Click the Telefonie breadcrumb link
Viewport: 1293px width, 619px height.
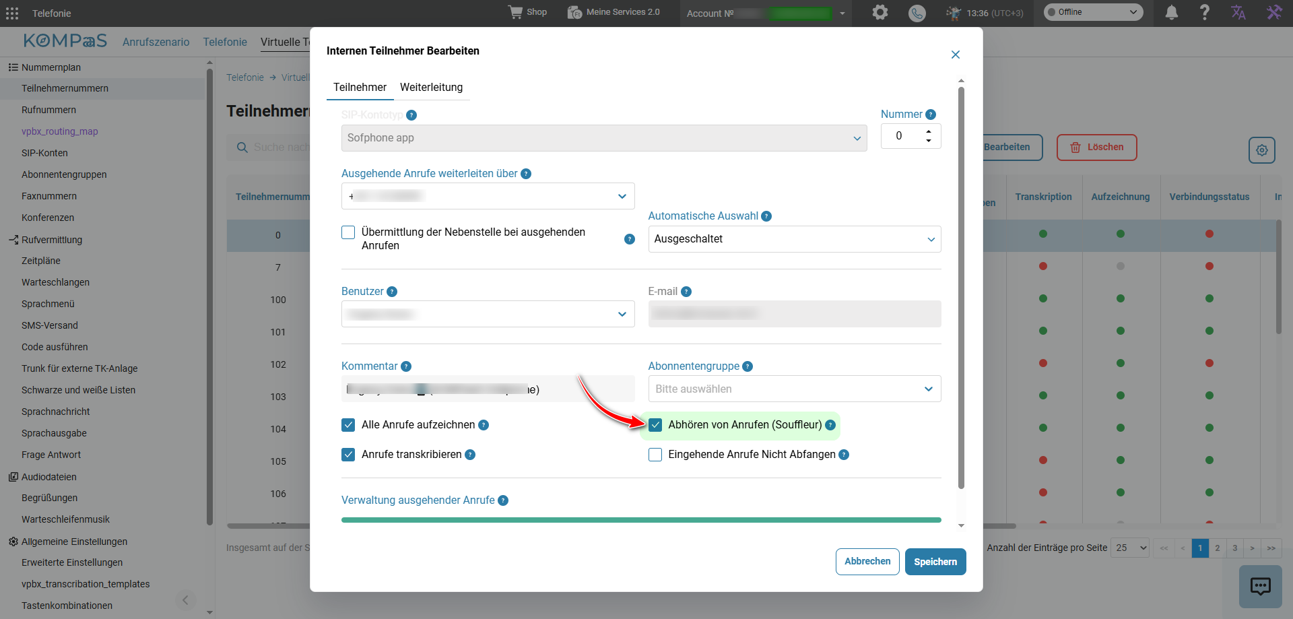[x=245, y=77]
